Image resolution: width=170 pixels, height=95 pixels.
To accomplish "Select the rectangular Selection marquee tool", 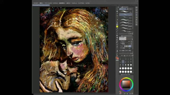I will (117, 18).
